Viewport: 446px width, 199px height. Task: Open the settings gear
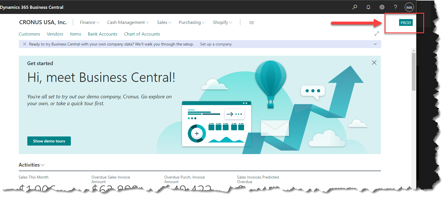click(382, 7)
